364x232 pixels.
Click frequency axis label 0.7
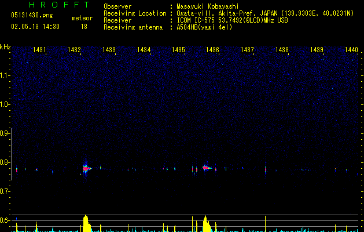pos(5,191)
